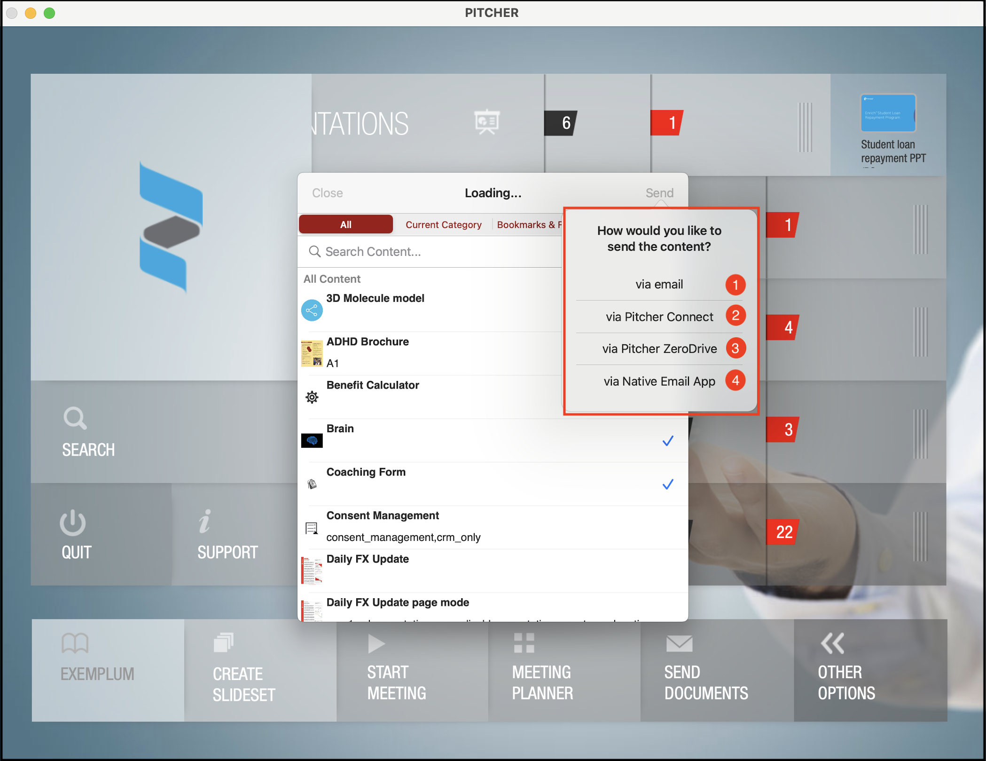Viewport: 986px width, 761px height.
Task: Choose send via Pitcher Connect
Action: (659, 317)
